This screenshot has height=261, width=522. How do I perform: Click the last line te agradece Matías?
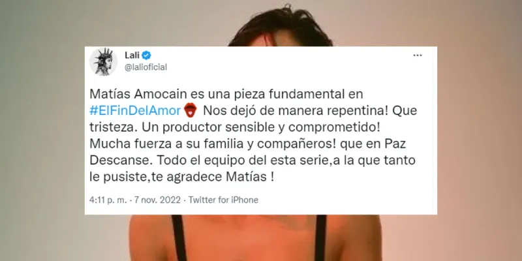coord(213,177)
